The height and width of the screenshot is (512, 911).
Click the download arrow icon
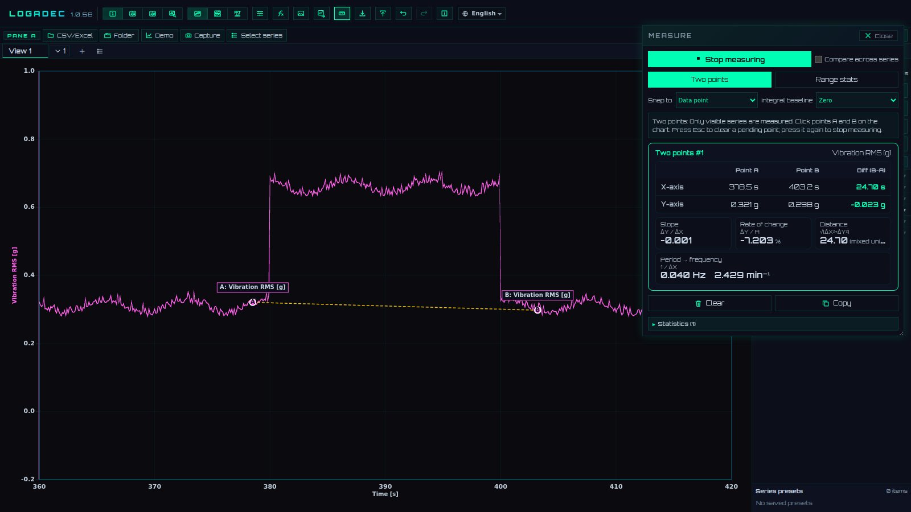pyautogui.click(x=363, y=14)
